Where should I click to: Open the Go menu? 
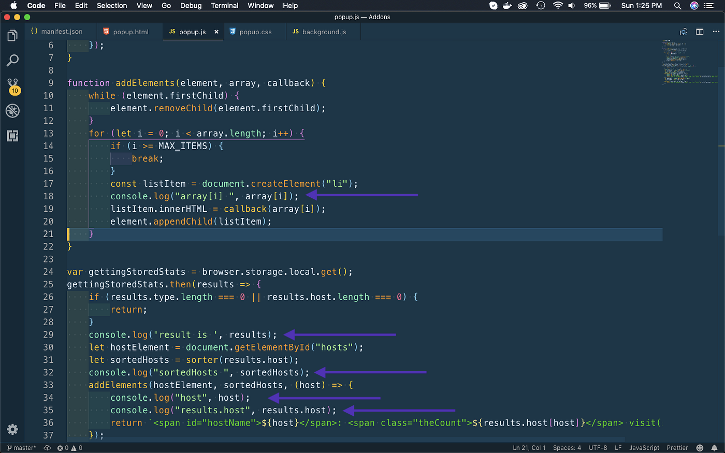166,6
